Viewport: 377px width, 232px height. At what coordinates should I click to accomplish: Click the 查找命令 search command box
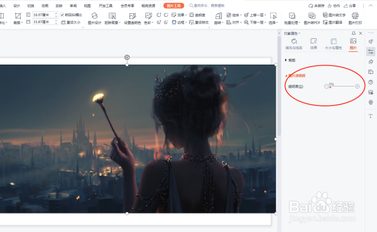[207, 6]
